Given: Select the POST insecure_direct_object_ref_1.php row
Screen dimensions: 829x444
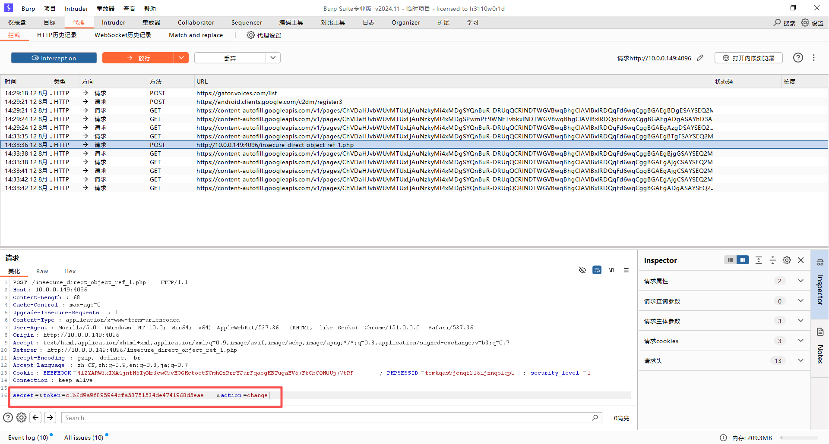Looking at the screenshot, I should tap(414, 145).
